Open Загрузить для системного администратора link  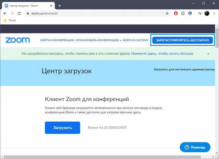[x=184, y=69]
